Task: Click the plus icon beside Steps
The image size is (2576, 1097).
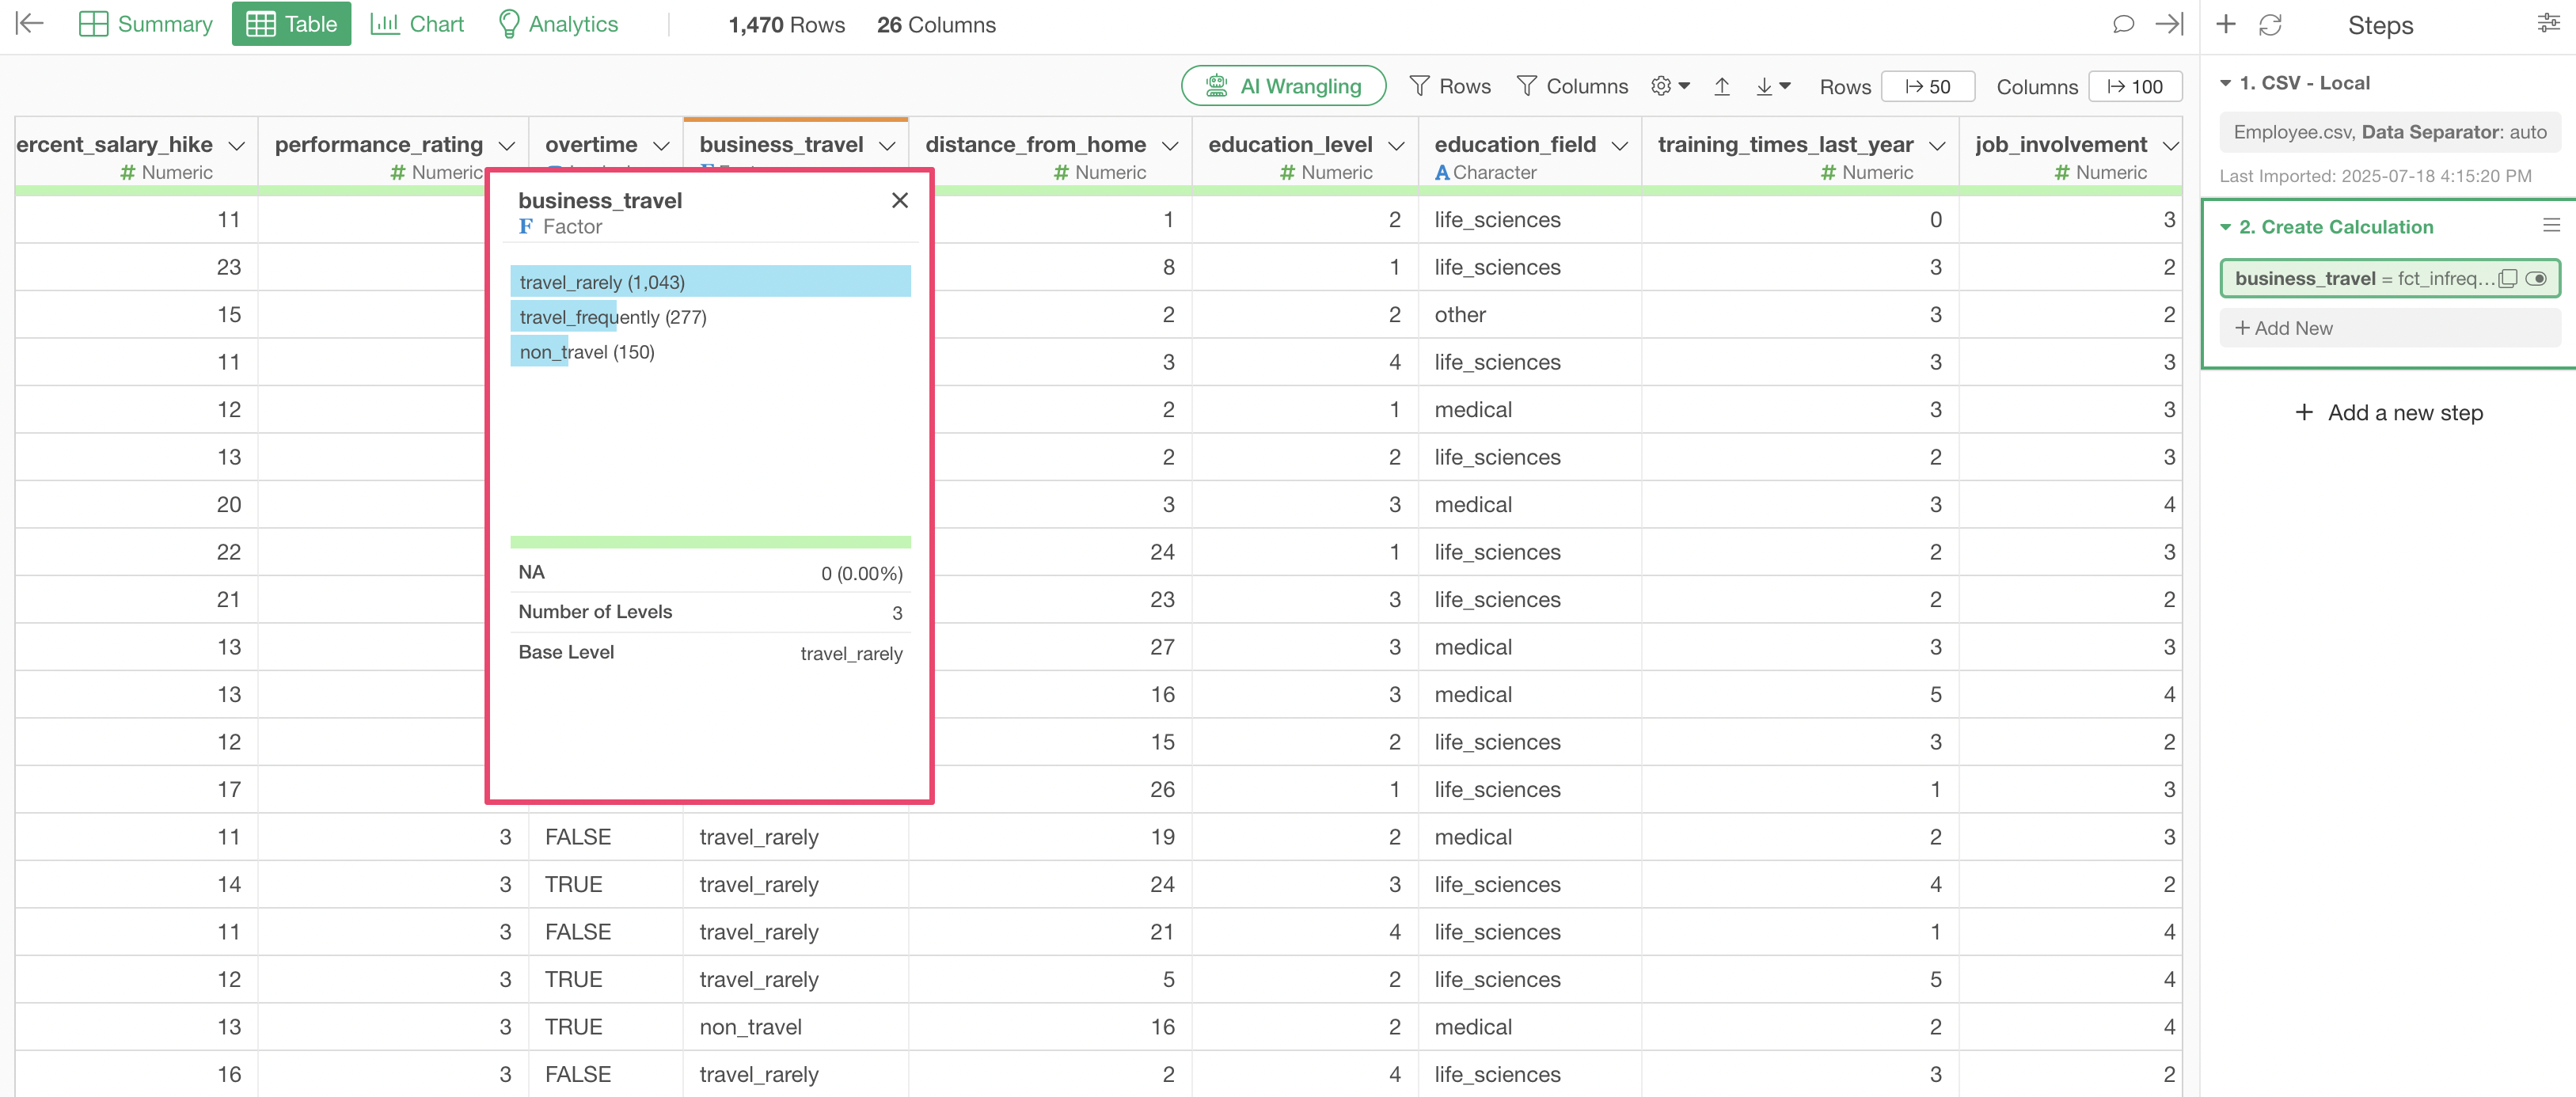Action: [2225, 24]
